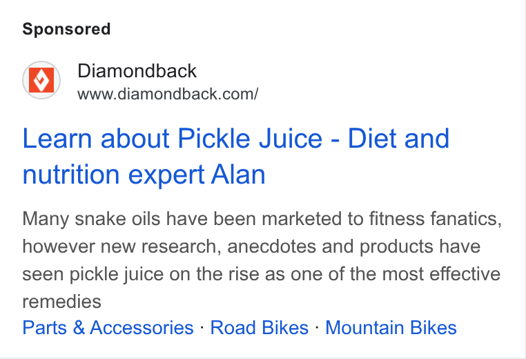Click the 'Many snake oils' description line
This screenshot has height=359, width=526.
(x=262, y=219)
